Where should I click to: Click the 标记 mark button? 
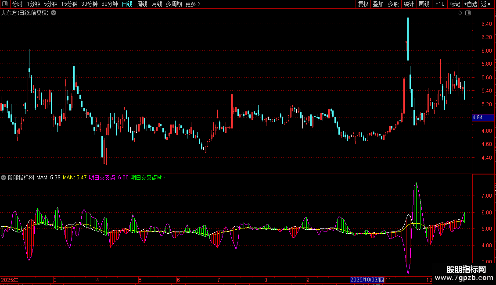point(455,4)
